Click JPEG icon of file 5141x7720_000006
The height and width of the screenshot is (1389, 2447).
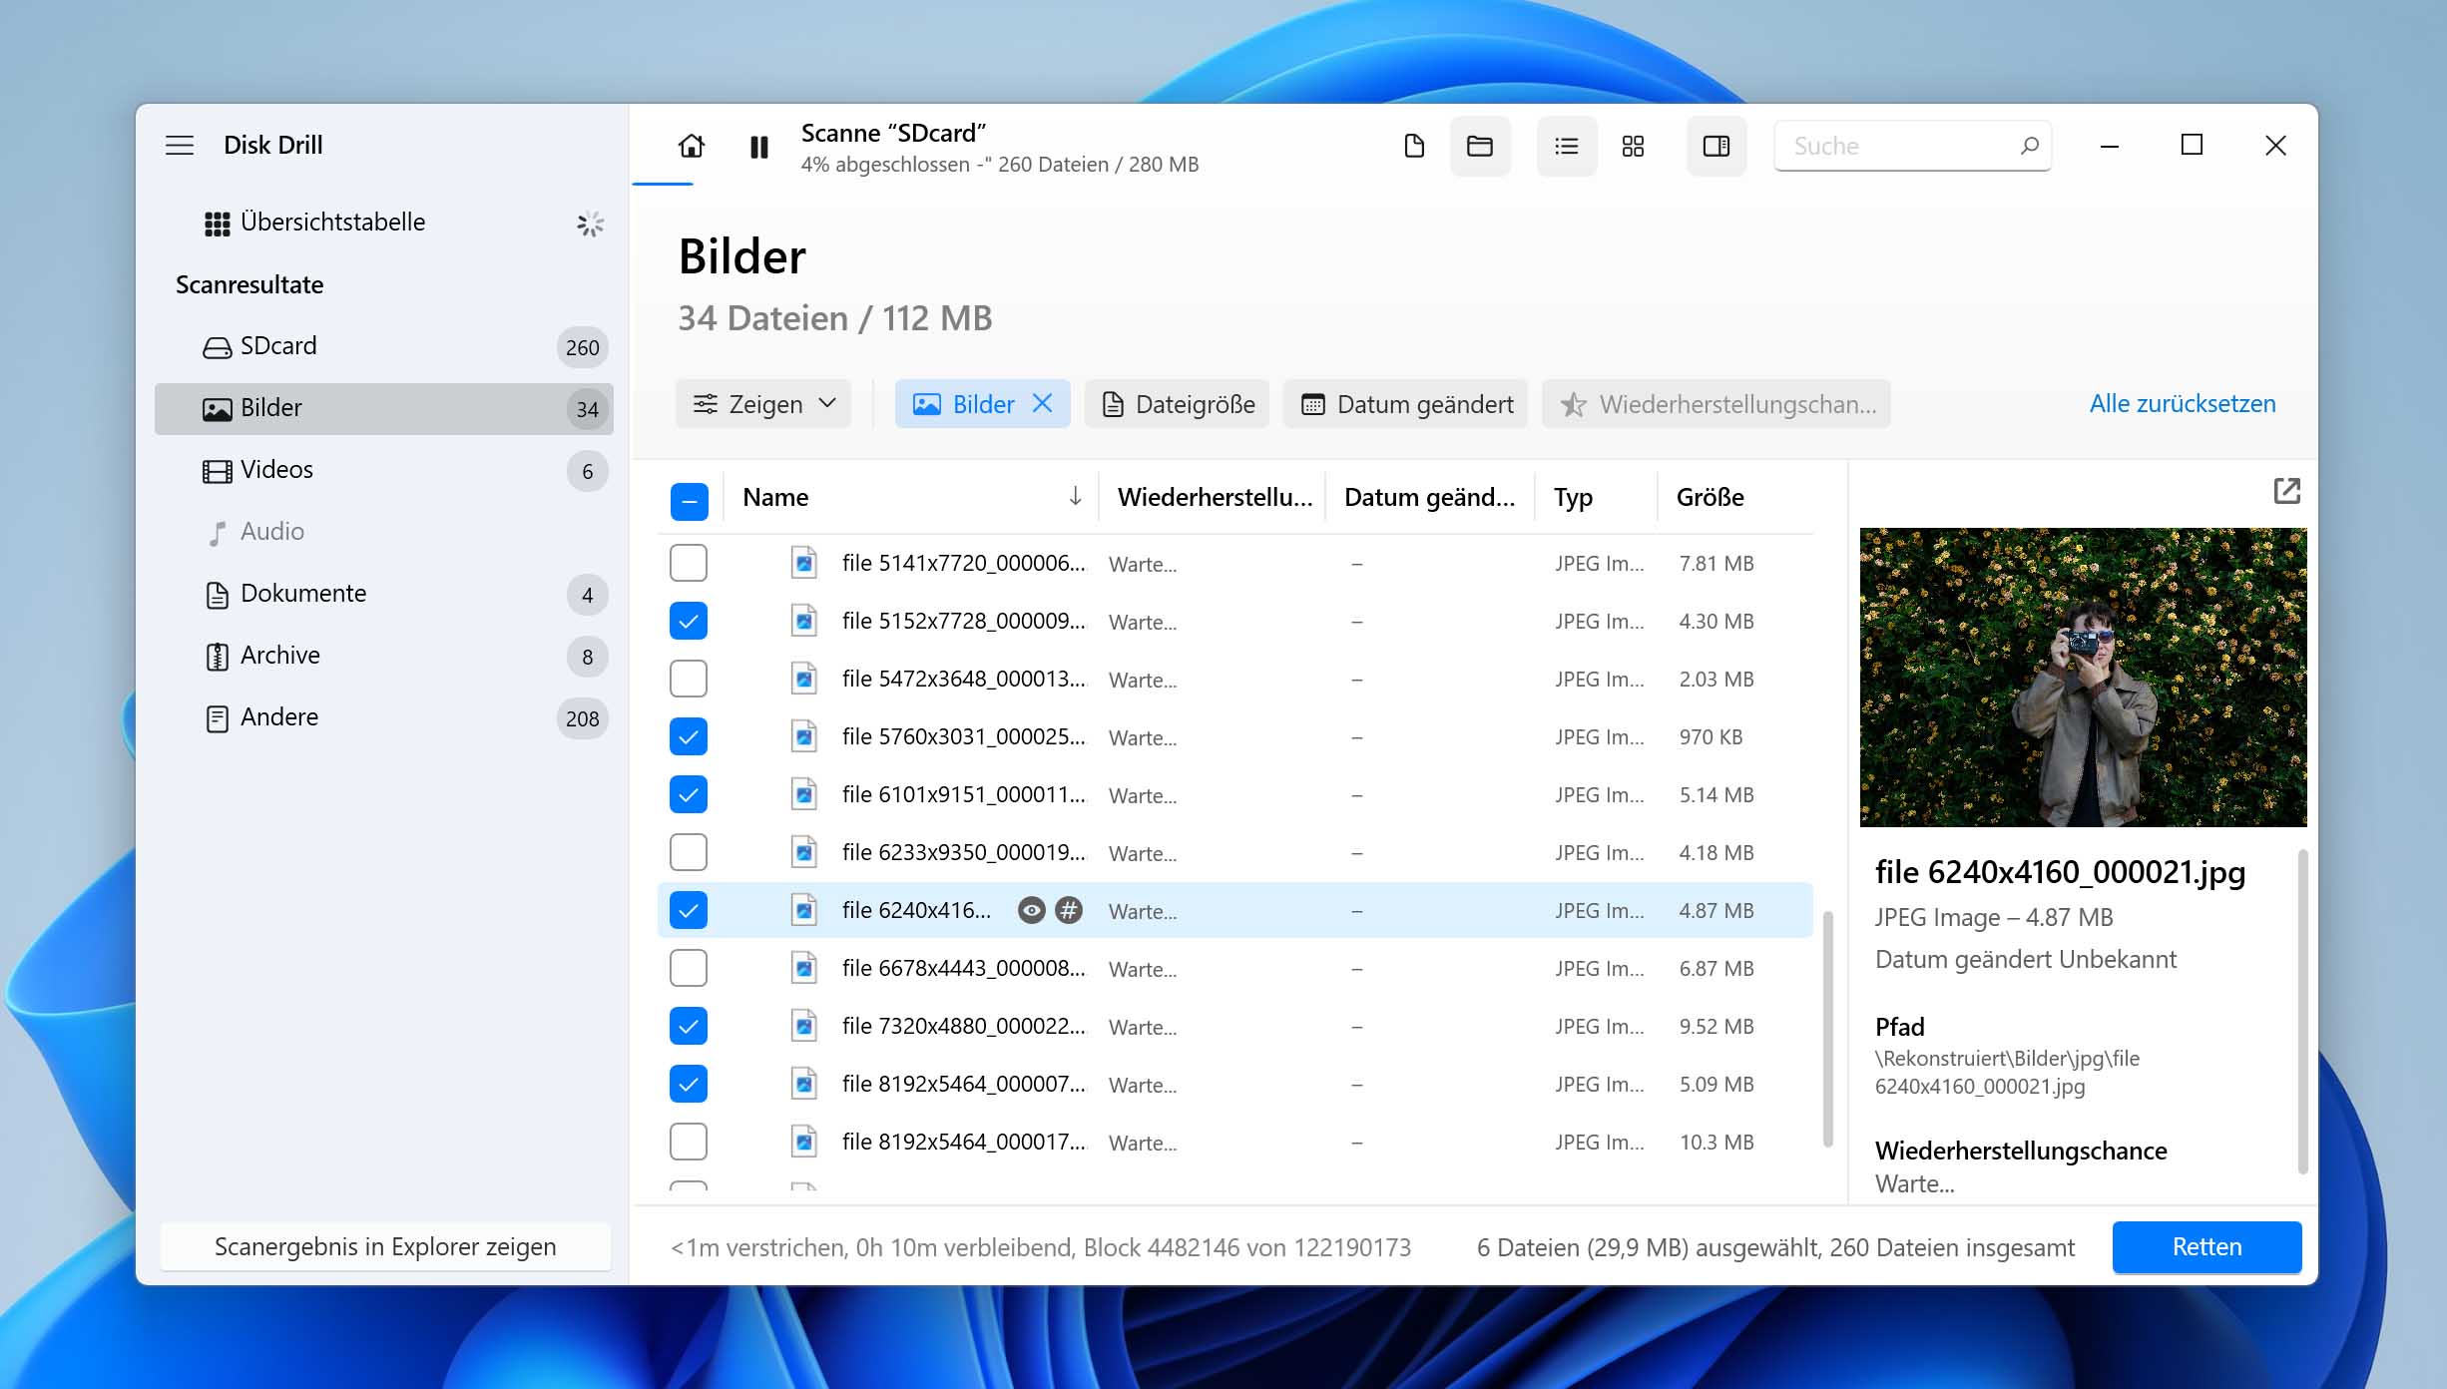click(803, 563)
